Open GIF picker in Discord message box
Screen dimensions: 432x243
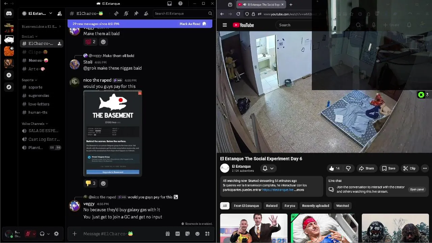pos(178,234)
